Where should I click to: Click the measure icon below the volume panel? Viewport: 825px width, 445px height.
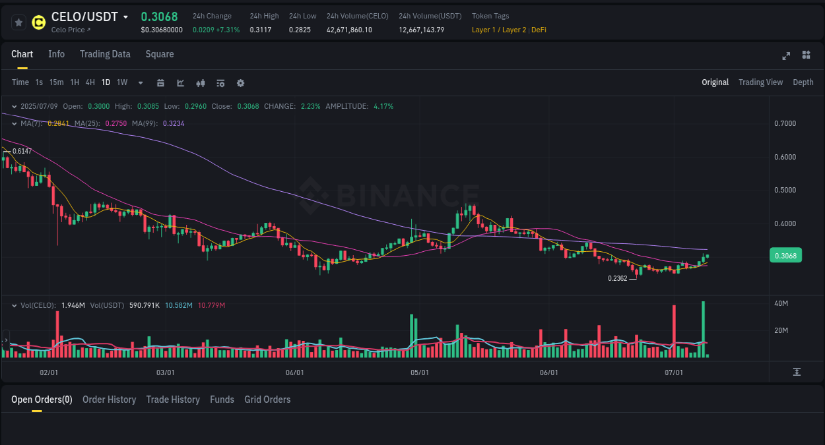coord(796,371)
